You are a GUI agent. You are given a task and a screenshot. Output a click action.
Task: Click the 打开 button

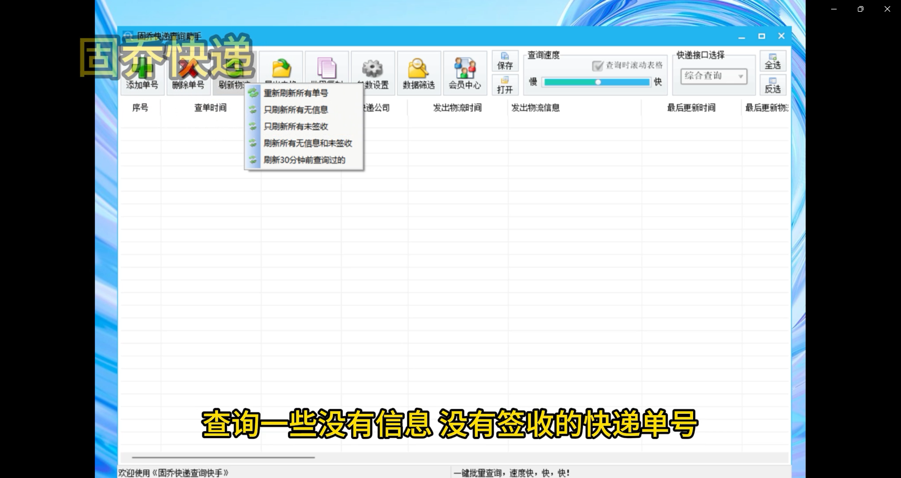(x=505, y=85)
